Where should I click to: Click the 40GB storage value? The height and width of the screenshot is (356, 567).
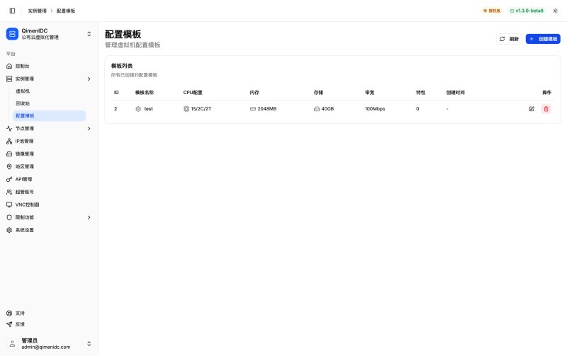327,109
